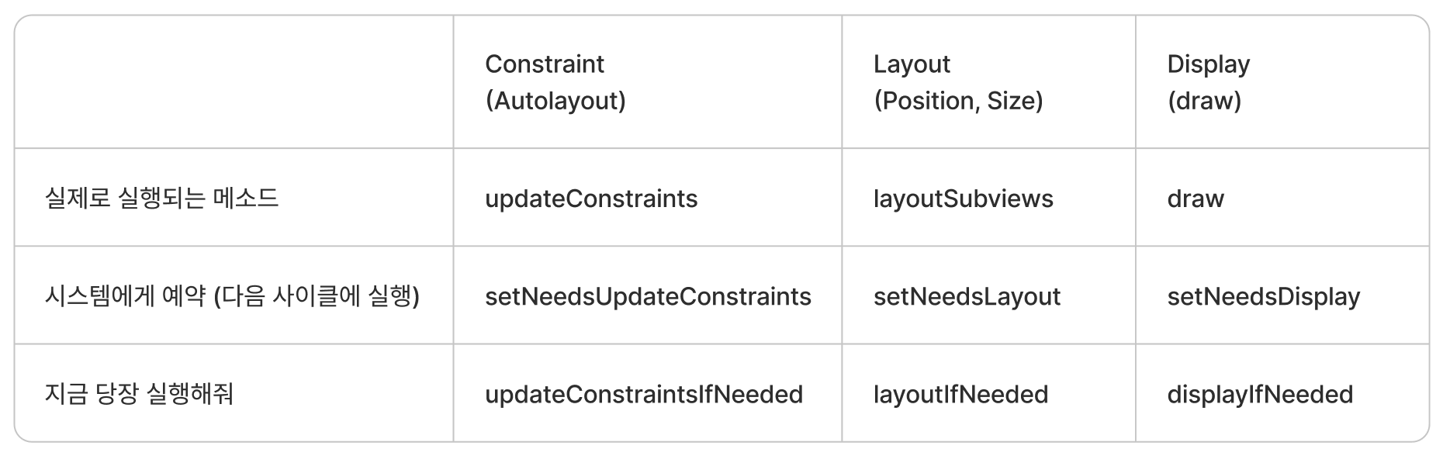Click the layoutSubviews cell

(x=963, y=199)
